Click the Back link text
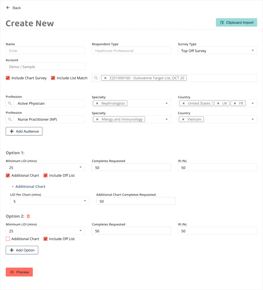 17,8
